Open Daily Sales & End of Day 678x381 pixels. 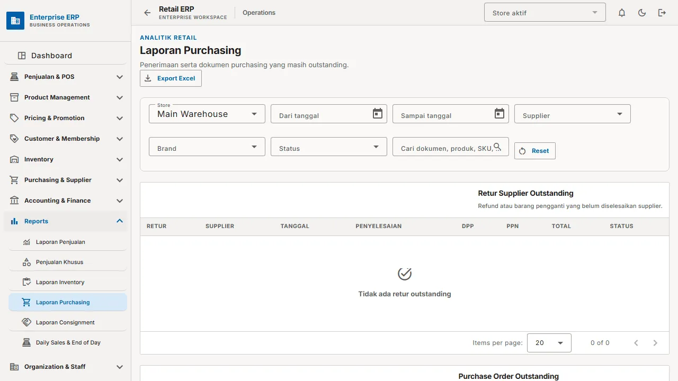click(x=68, y=342)
